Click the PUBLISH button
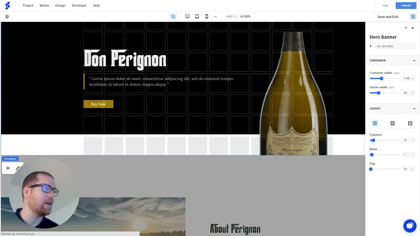This screenshot has width=420, height=236. pos(406,6)
